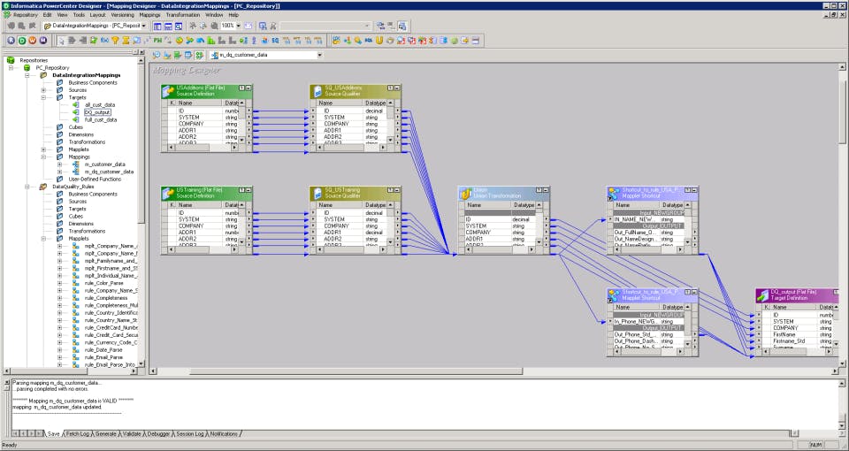Switch to the Validate output tab
This screenshot has width=849, height=451.
(130, 434)
